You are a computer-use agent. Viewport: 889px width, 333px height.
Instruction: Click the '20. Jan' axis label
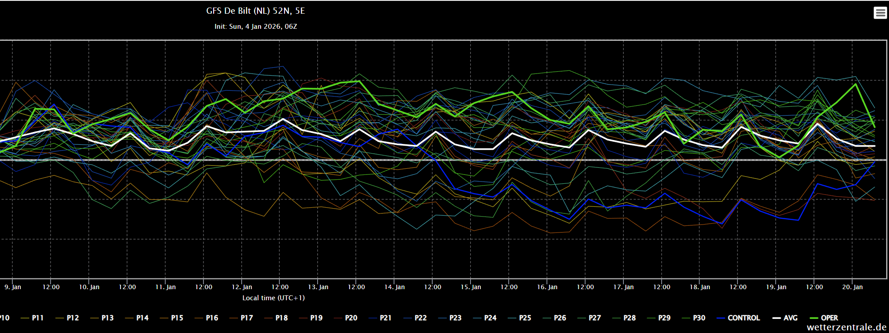pos(853,287)
